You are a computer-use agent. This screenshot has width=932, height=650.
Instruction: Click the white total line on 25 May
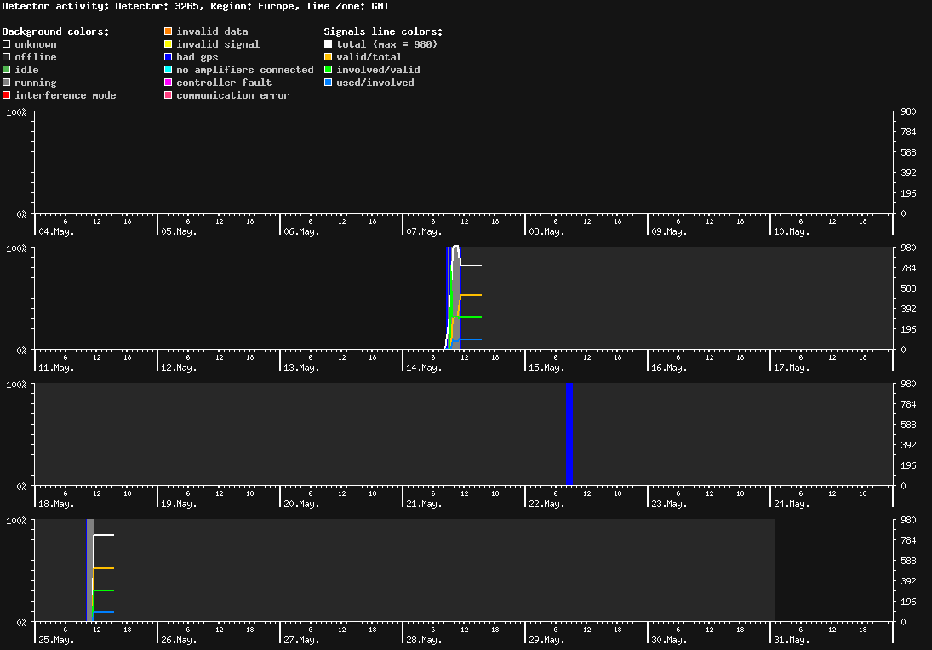pyautogui.click(x=104, y=535)
